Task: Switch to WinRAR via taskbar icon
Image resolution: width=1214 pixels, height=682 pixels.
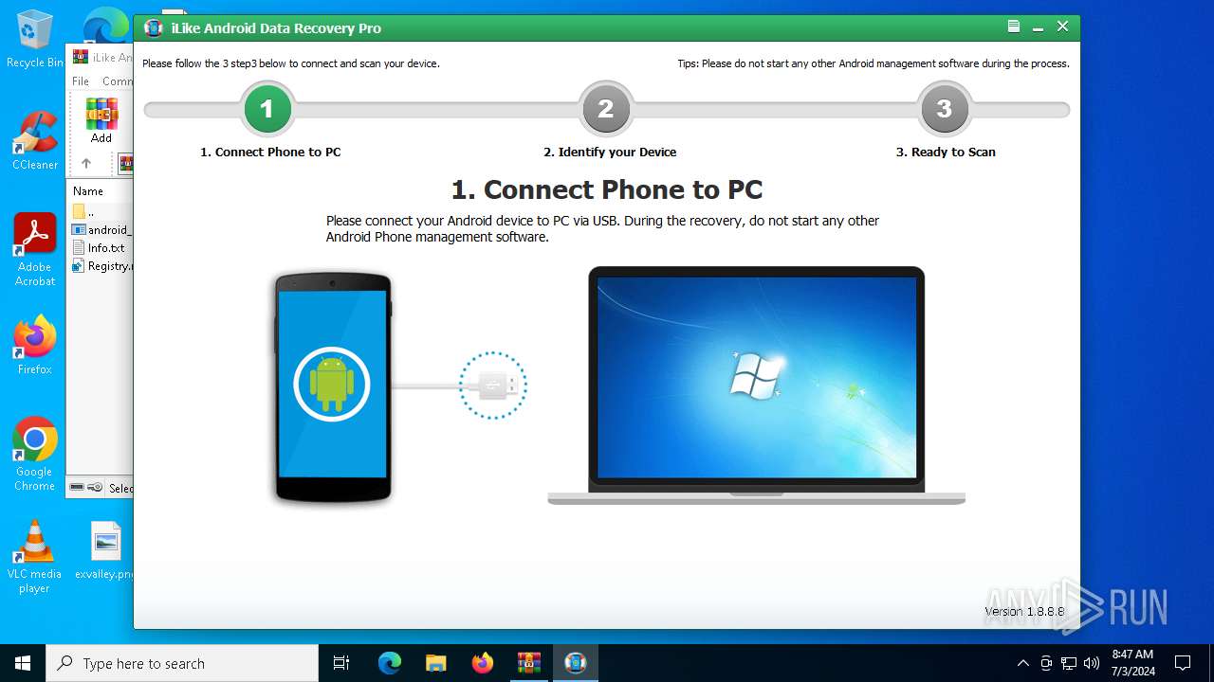Action: tap(528, 663)
